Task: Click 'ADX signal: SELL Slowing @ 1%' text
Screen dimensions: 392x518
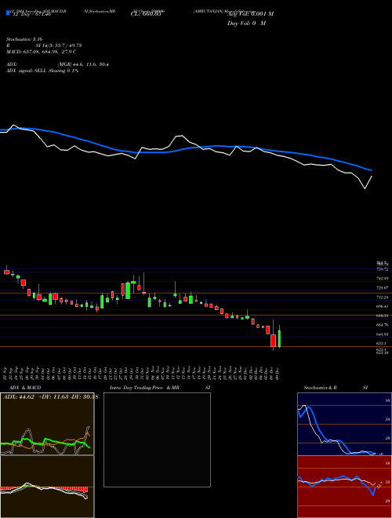Action: 42,71
